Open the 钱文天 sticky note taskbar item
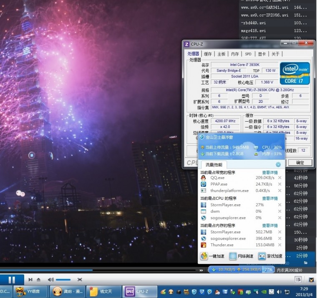Viewport: 317px width, 298px height. coord(103,292)
